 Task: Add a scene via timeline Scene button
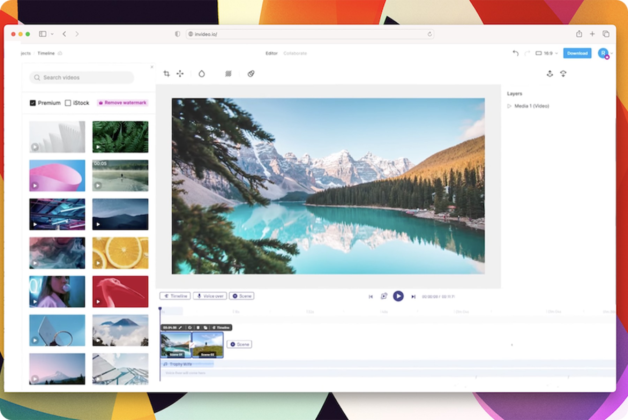(x=239, y=344)
